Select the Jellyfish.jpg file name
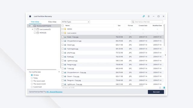Image resolution: width=193 pixels, height=108 pixels. [x=71, y=53]
